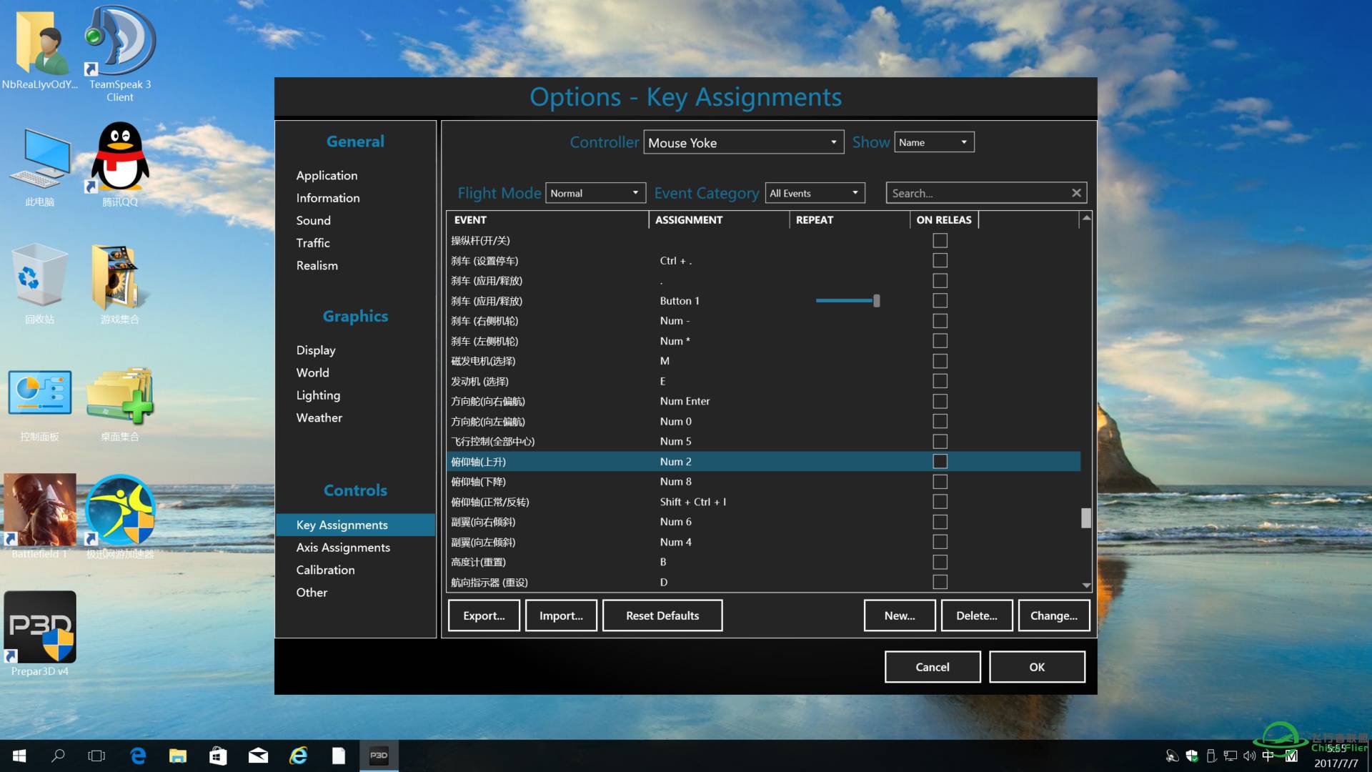
Task: Toggle On Release checkbox for Num 2 row
Action: (x=940, y=462)
